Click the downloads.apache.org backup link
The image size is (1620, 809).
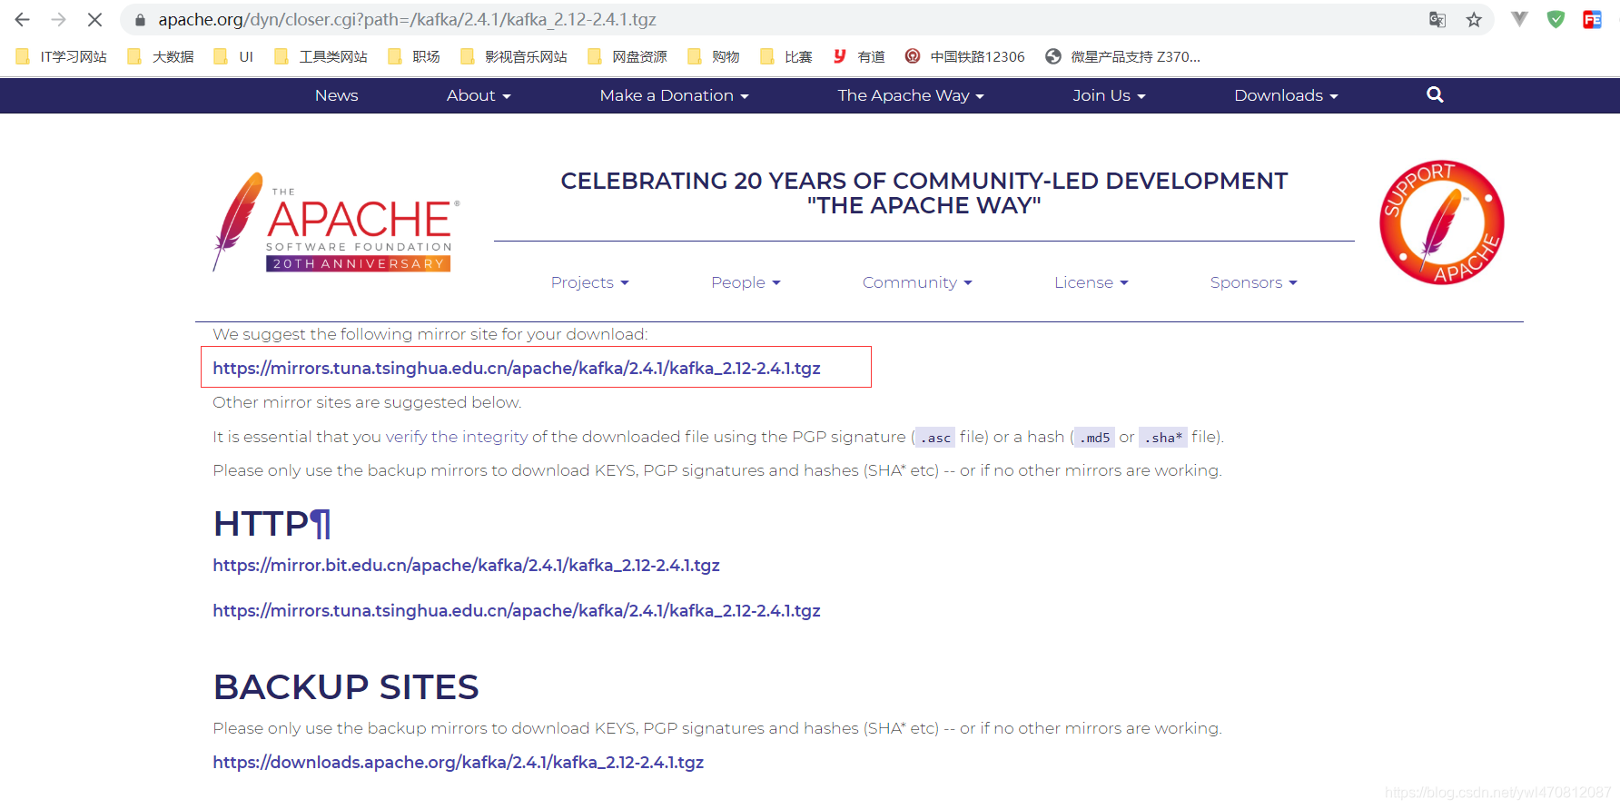pos(459,762)
